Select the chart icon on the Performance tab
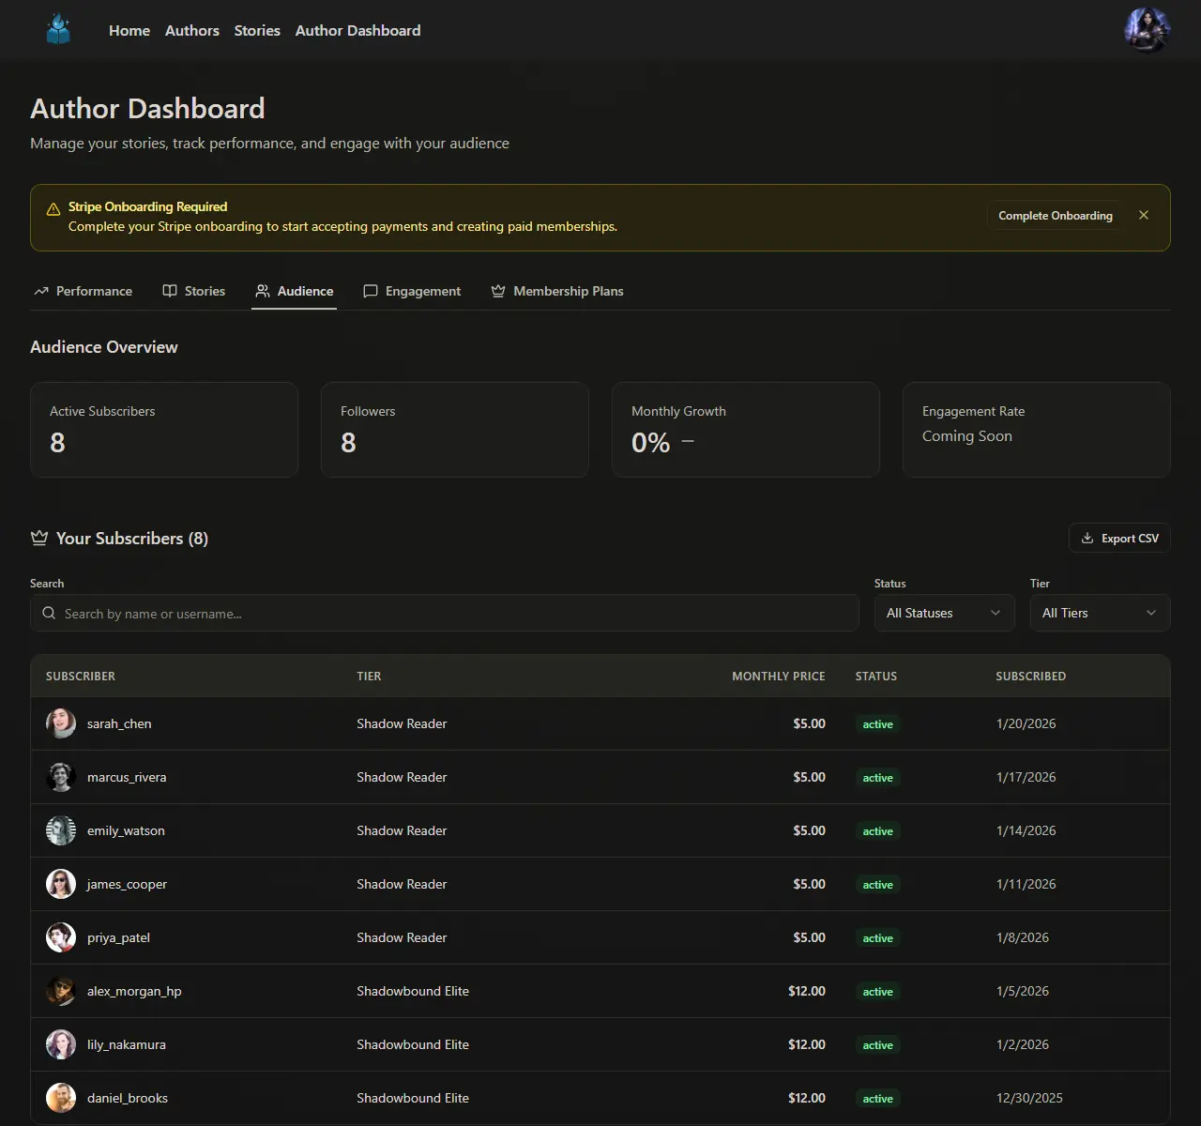The image size is (1201, 1126). point(41,291)
